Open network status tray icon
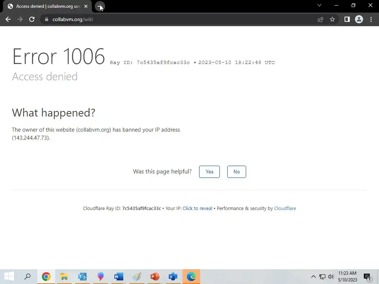This screenshot has height=284, width=379. point(322,277)
